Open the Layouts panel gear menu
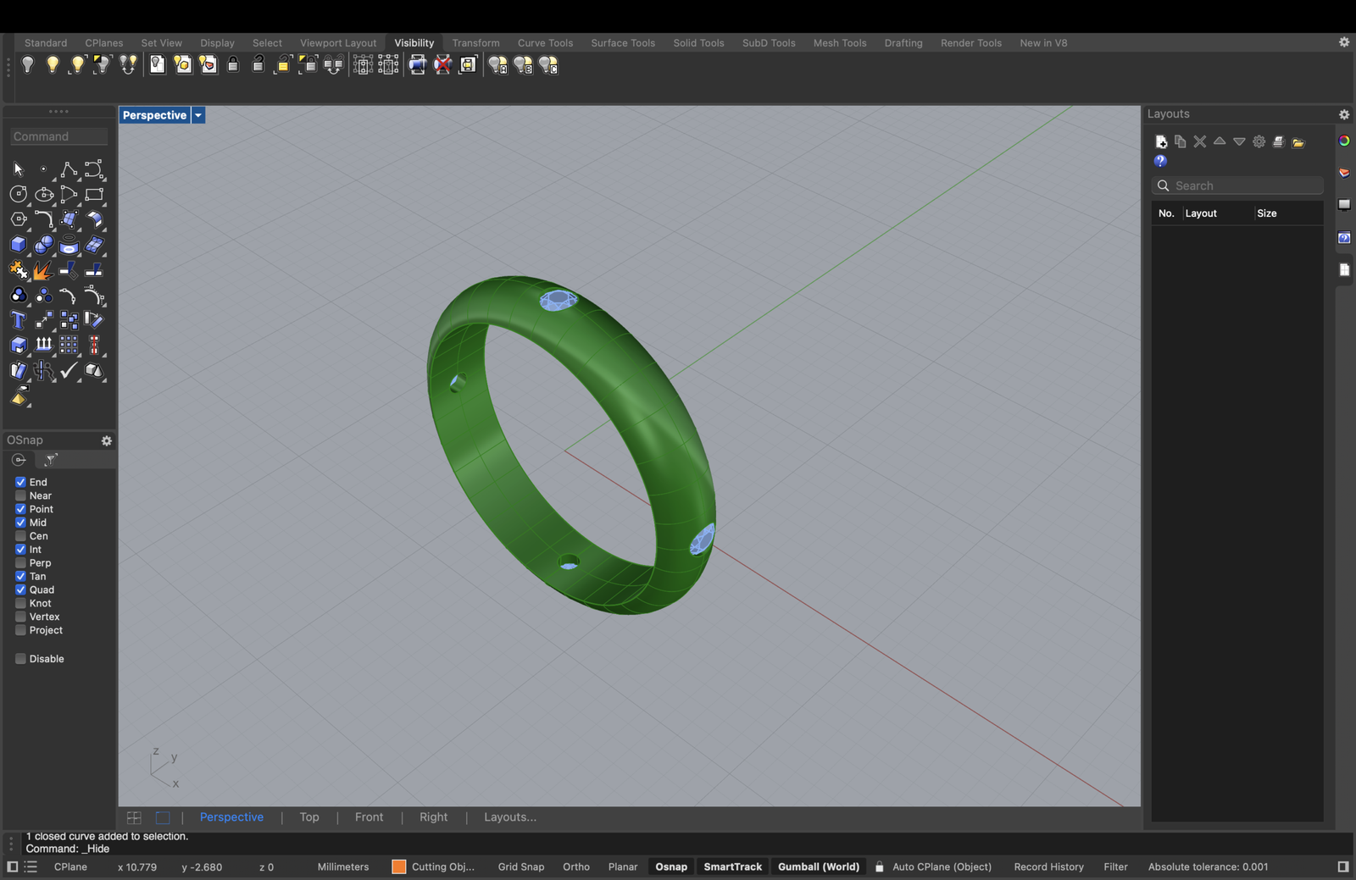Viewport: 1356px width, 880px height. click(1343, 114)
